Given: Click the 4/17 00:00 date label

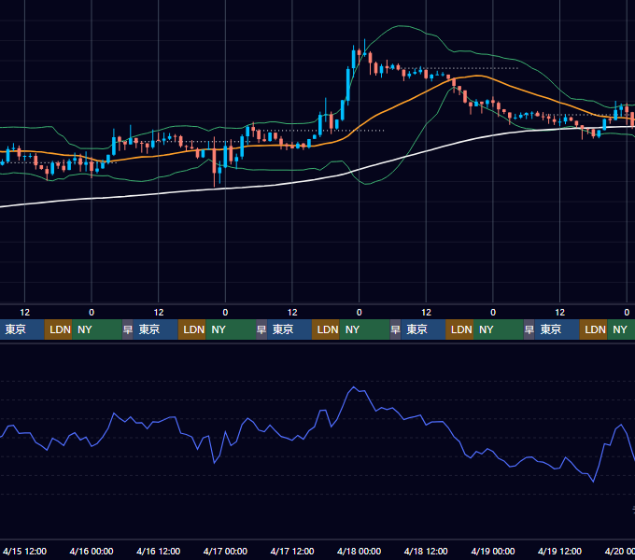Looking at the screenshot, I should (x=225, y=551).
